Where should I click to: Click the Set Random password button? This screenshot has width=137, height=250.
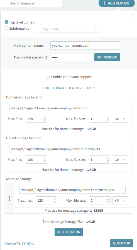pyautogui.click(x=107, y=57)
